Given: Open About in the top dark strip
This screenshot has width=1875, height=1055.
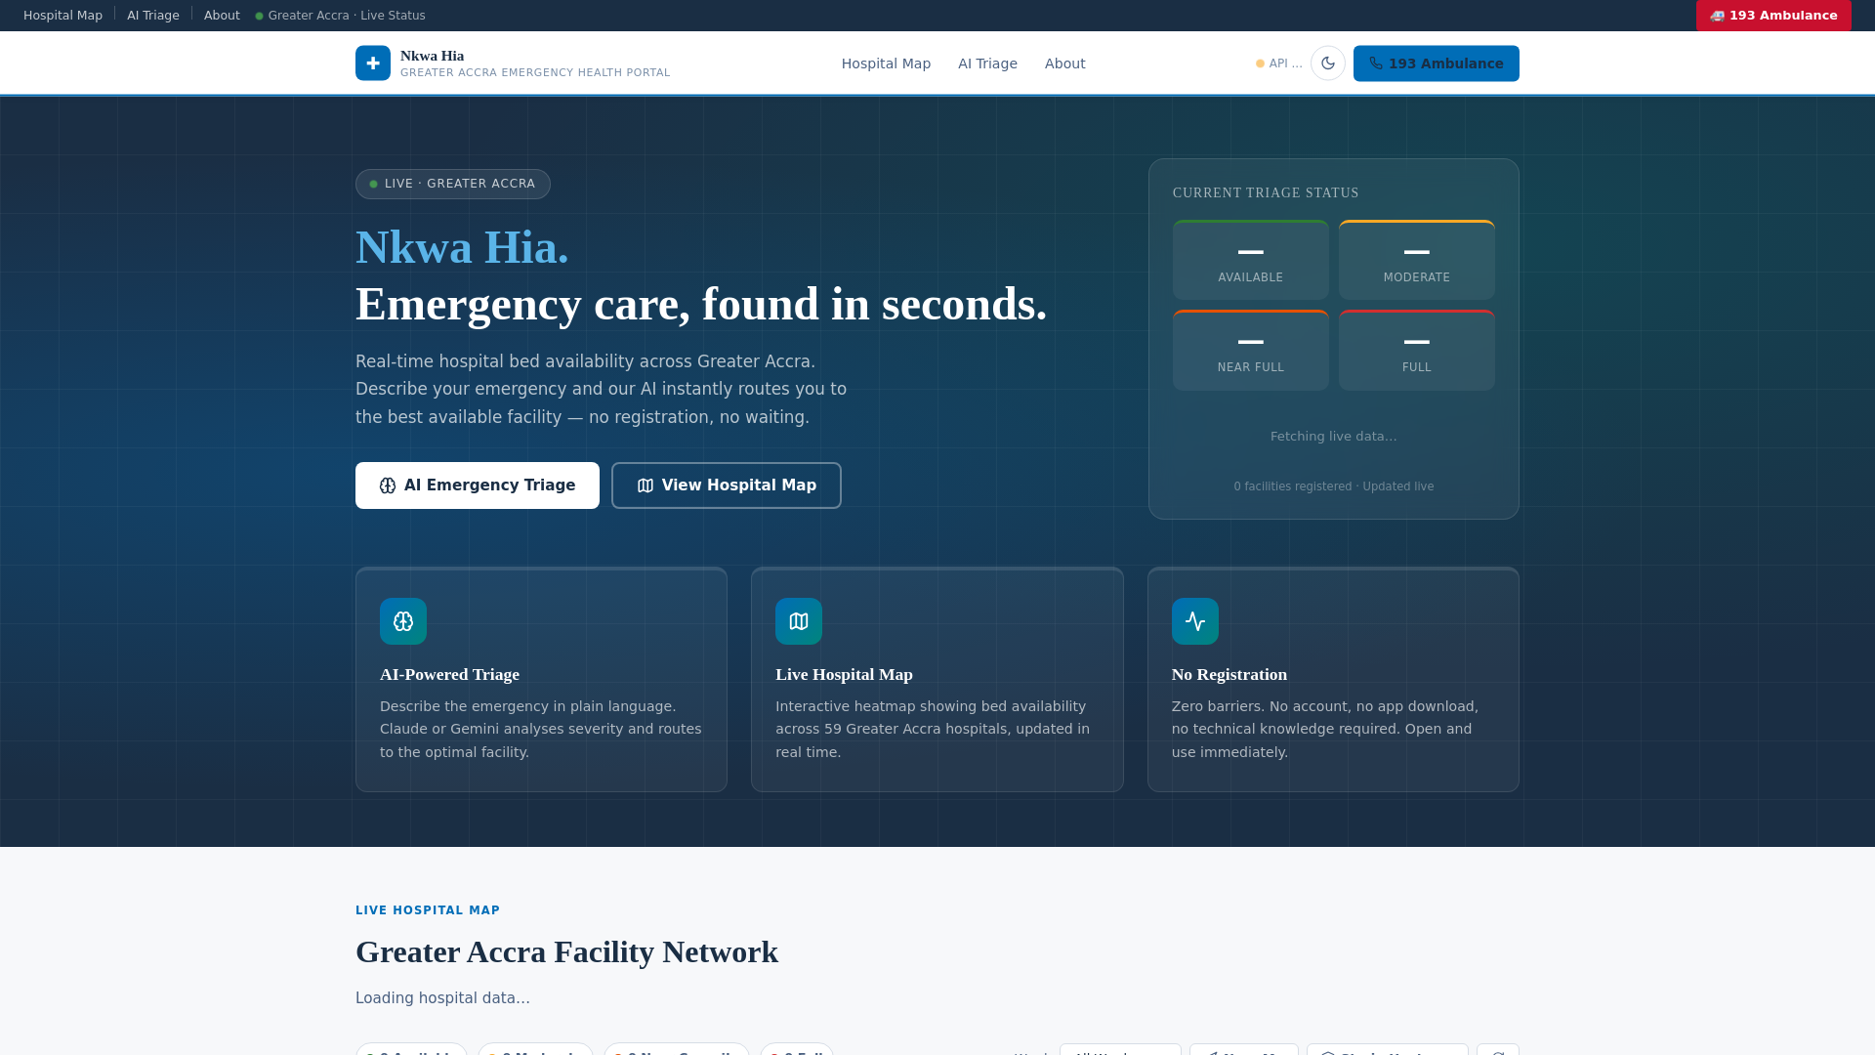Looking at the screenshot, I should point(222,16).
